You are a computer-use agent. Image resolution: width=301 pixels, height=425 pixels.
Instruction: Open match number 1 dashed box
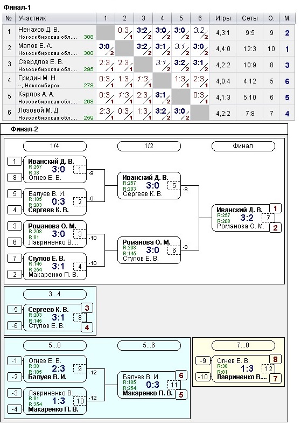(79, 170)
